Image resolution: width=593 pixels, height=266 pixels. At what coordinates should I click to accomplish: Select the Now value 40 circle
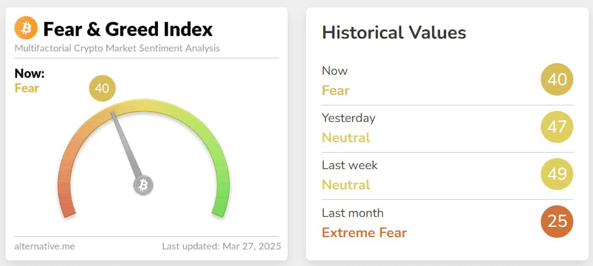[557, 80]
